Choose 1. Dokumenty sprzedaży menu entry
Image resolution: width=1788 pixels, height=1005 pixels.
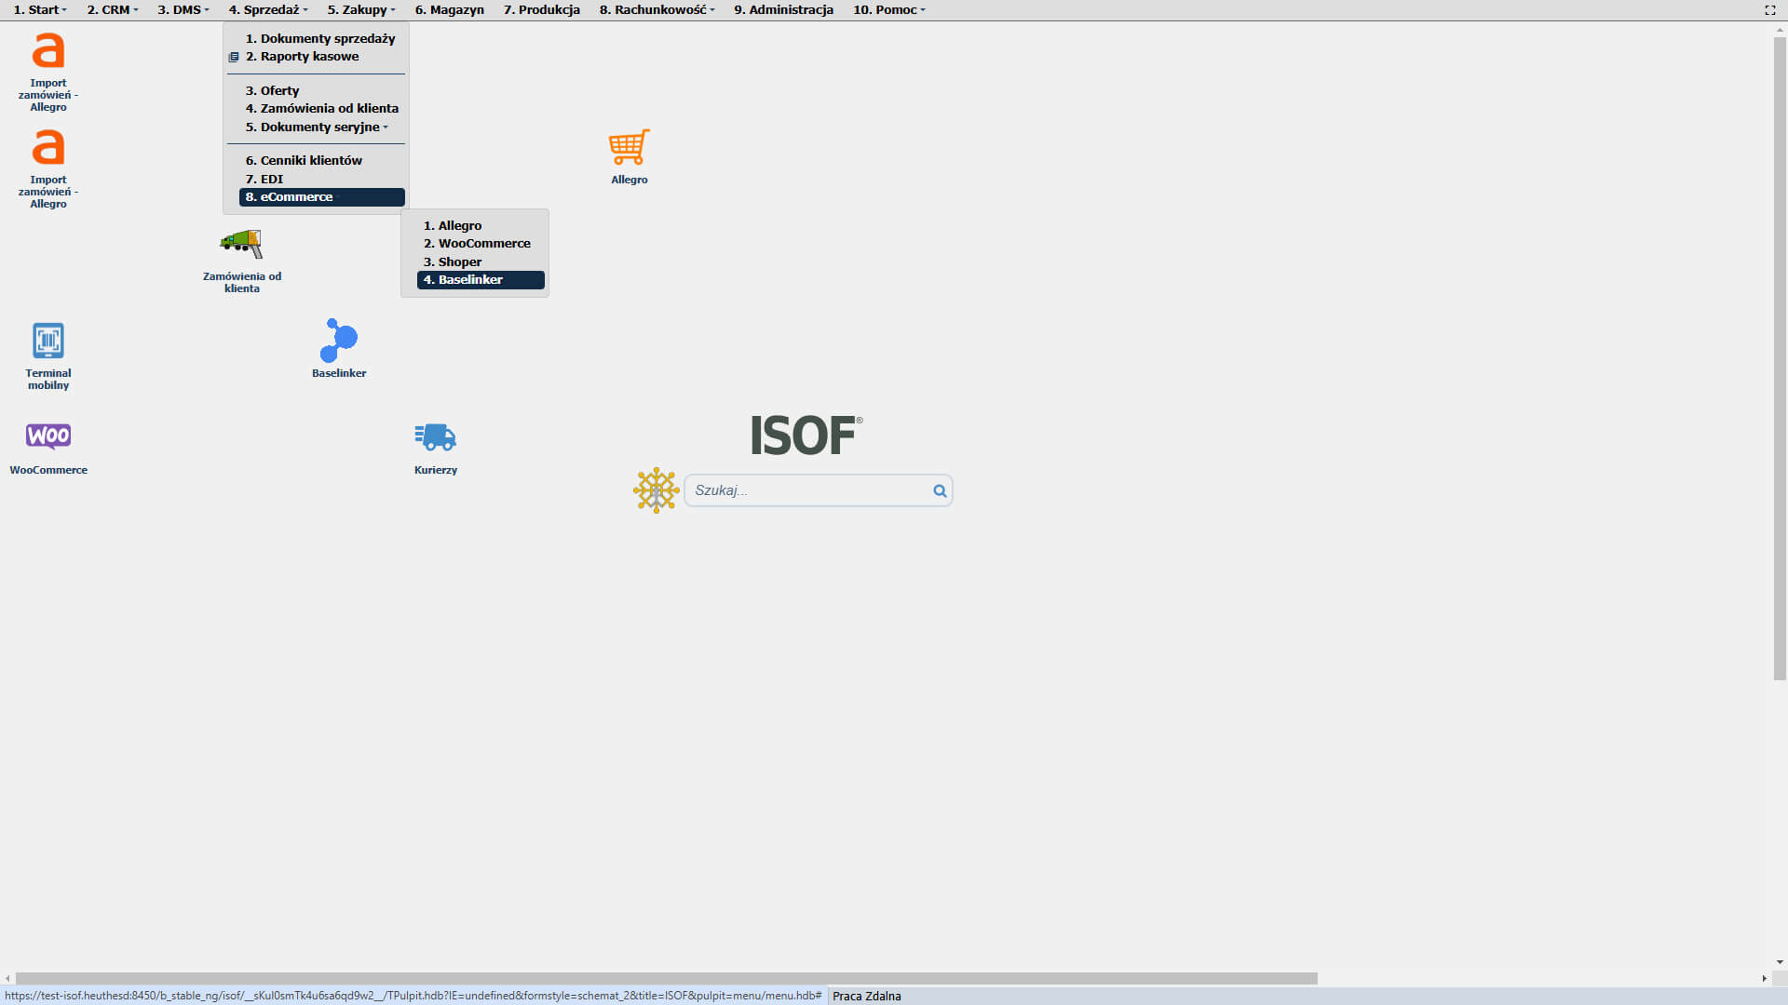coord(320,39)
